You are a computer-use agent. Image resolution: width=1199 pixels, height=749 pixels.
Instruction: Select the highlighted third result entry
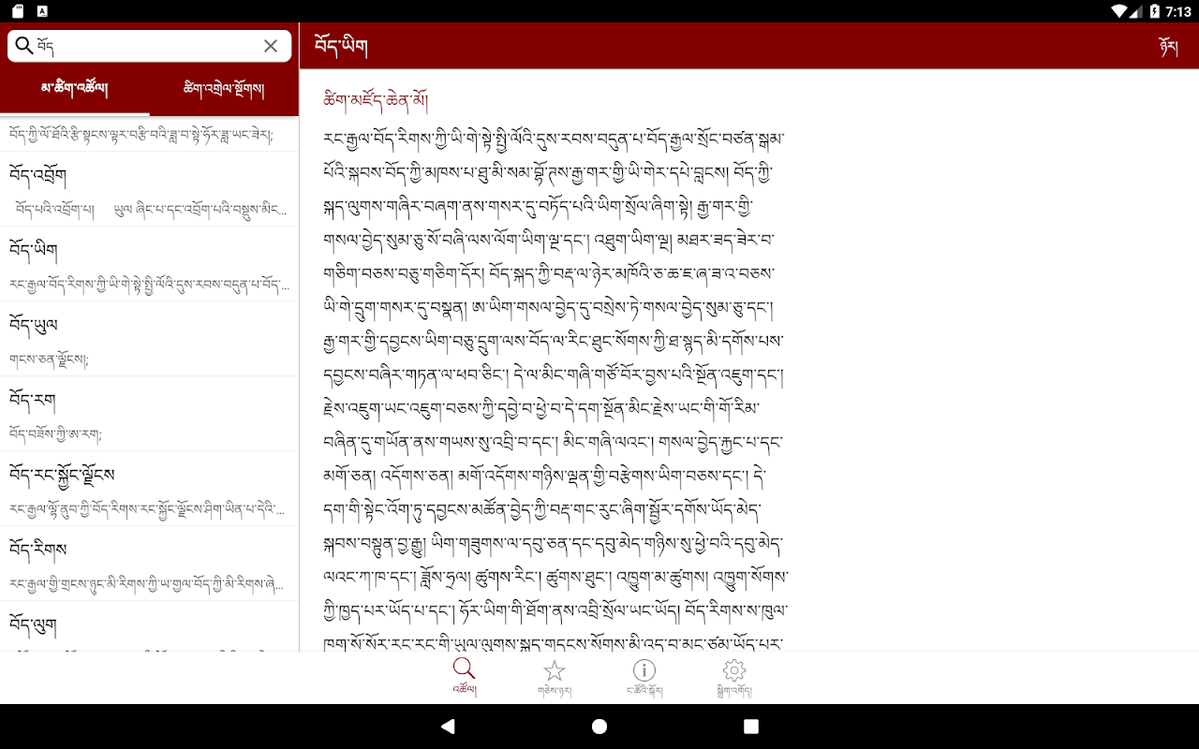pos(149,264)
